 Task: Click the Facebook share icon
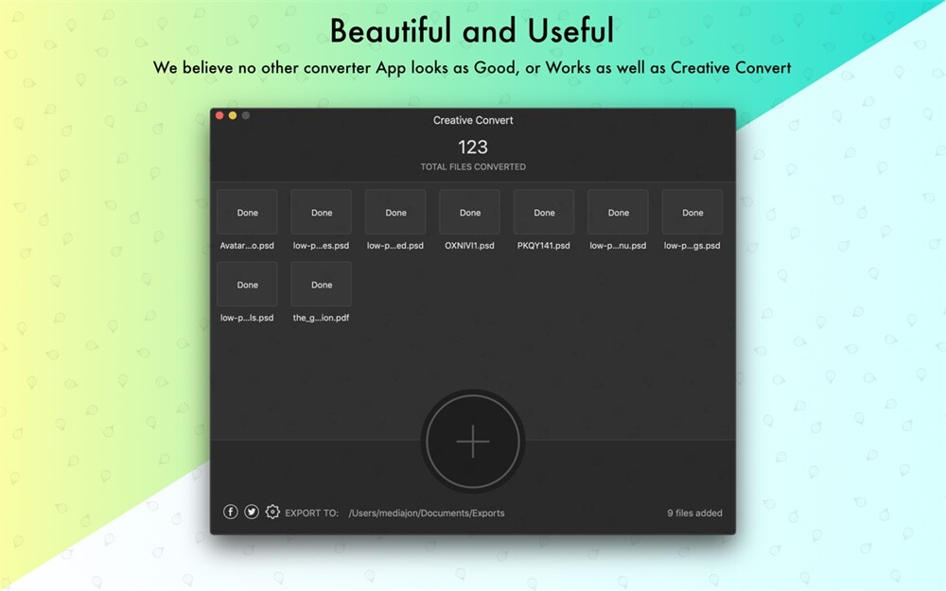(231, 512)
